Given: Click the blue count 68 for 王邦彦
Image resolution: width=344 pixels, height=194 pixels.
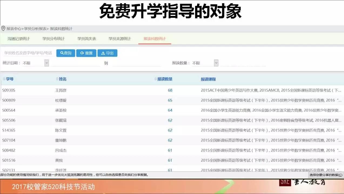Looking at the screenshot, I should (170, 90).
